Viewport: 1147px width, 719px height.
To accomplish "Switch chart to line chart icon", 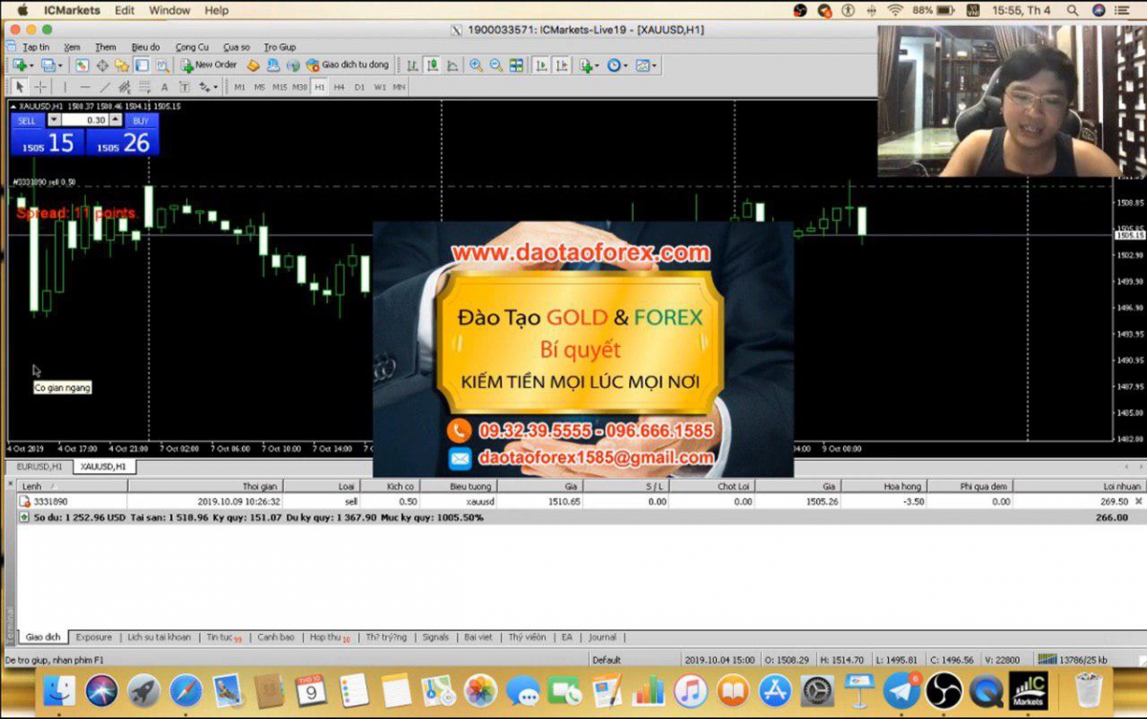I will point(452,65).
